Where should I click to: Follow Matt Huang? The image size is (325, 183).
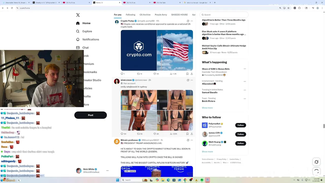click(x=241, y=143)
